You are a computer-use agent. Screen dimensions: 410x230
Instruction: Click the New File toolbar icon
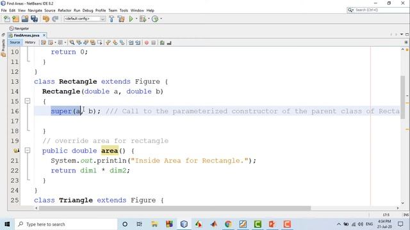tap(7, 19)
